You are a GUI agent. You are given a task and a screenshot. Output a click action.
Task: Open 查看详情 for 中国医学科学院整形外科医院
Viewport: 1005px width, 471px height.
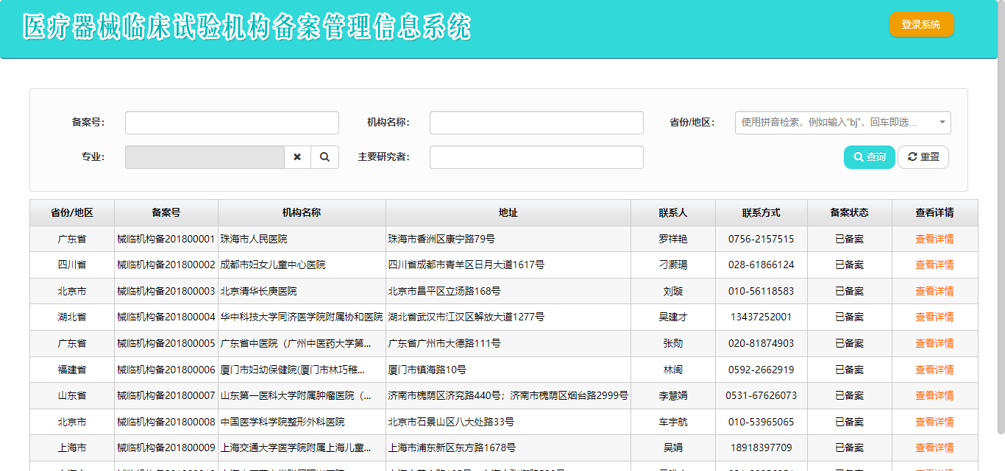coord(934,422)
